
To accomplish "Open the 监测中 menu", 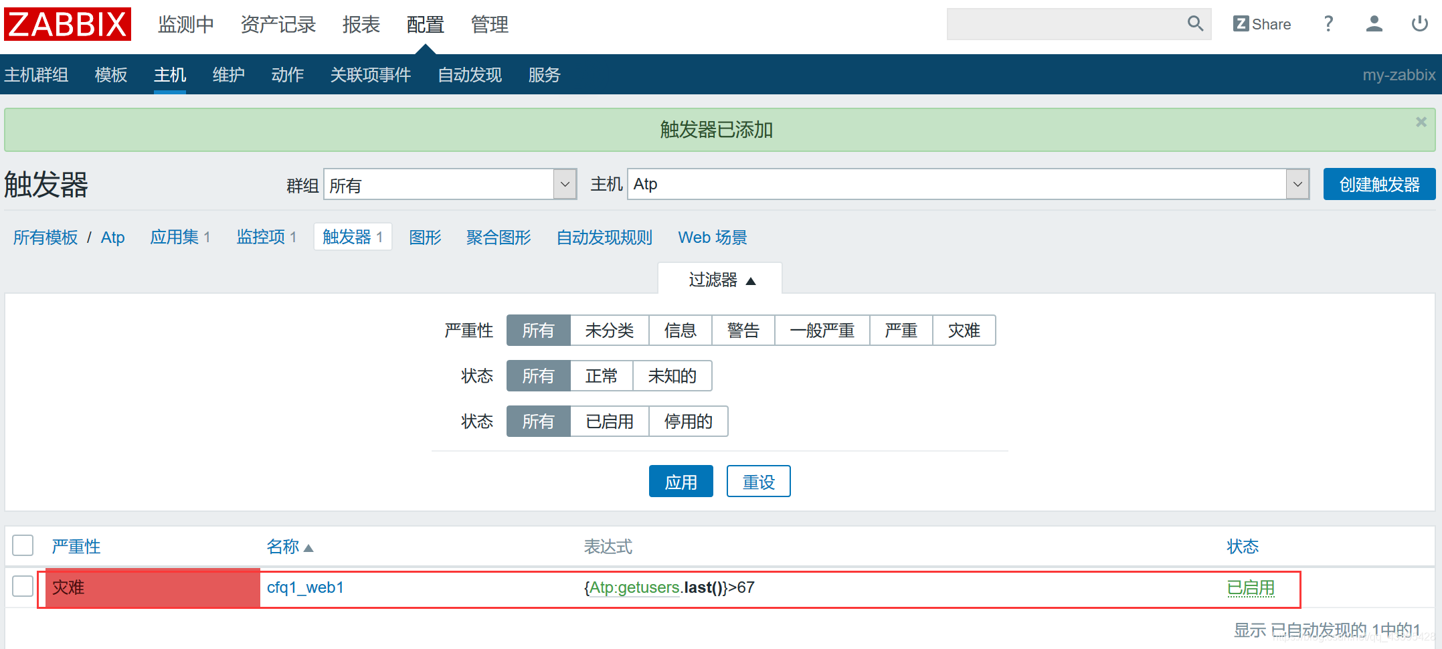I will point(186,25).
